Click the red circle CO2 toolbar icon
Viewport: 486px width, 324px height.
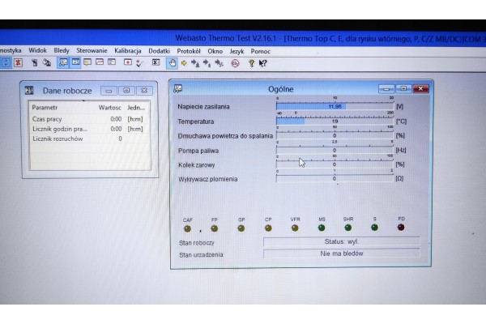point(235,63)
